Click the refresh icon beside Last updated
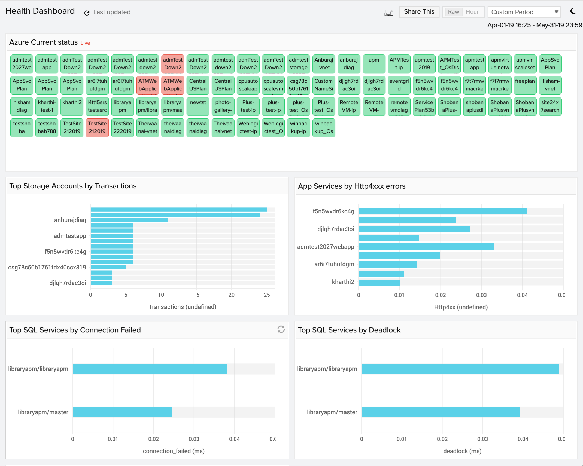This screenshot has height=466, width=583. click(x=87, y=13)
